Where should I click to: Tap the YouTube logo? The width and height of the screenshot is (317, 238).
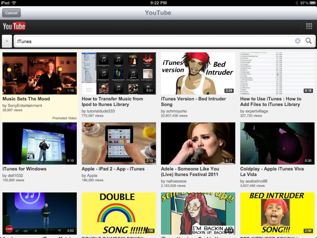(14, 27)
